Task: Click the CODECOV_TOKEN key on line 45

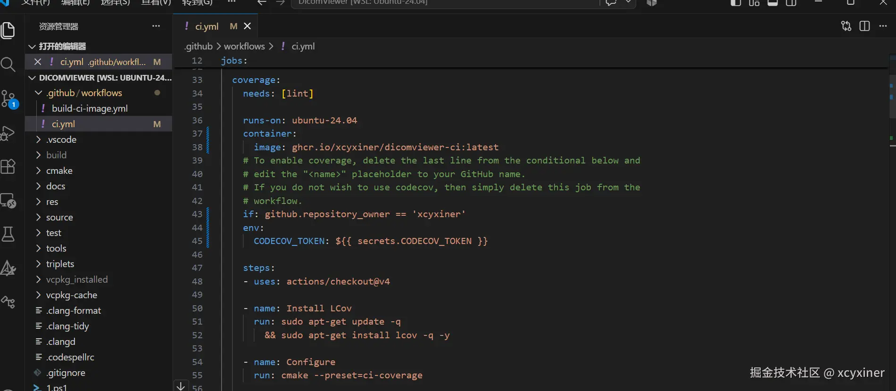Action: coord(289,241)
